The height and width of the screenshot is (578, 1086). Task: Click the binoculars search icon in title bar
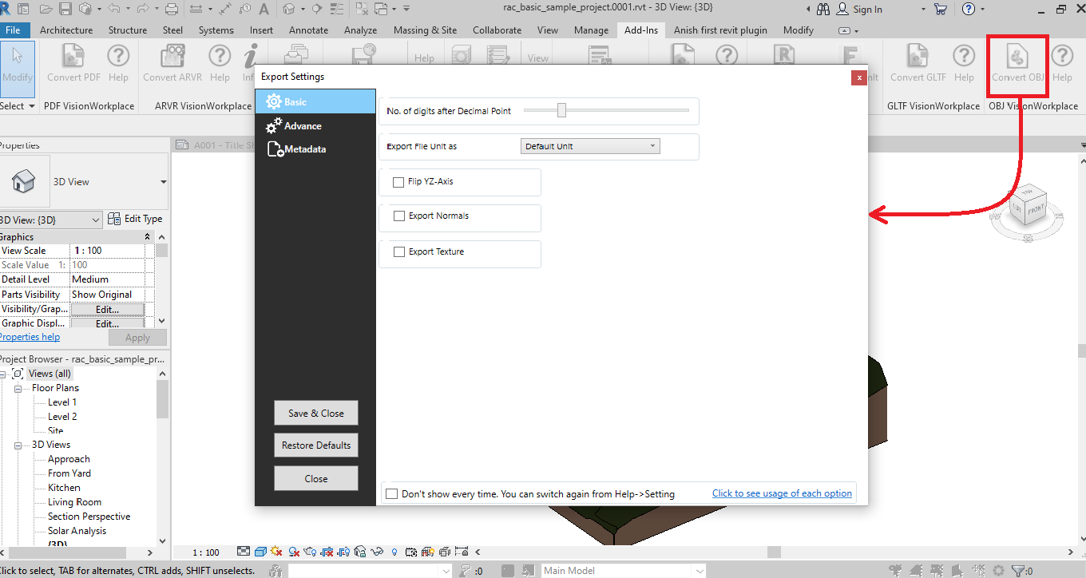coord(824,10)
